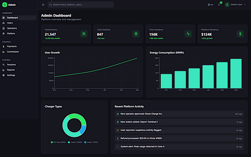The height and width of the screenshot is (157, 251).
Task: Open the notifications bell
Action: (x=219, y=5)
